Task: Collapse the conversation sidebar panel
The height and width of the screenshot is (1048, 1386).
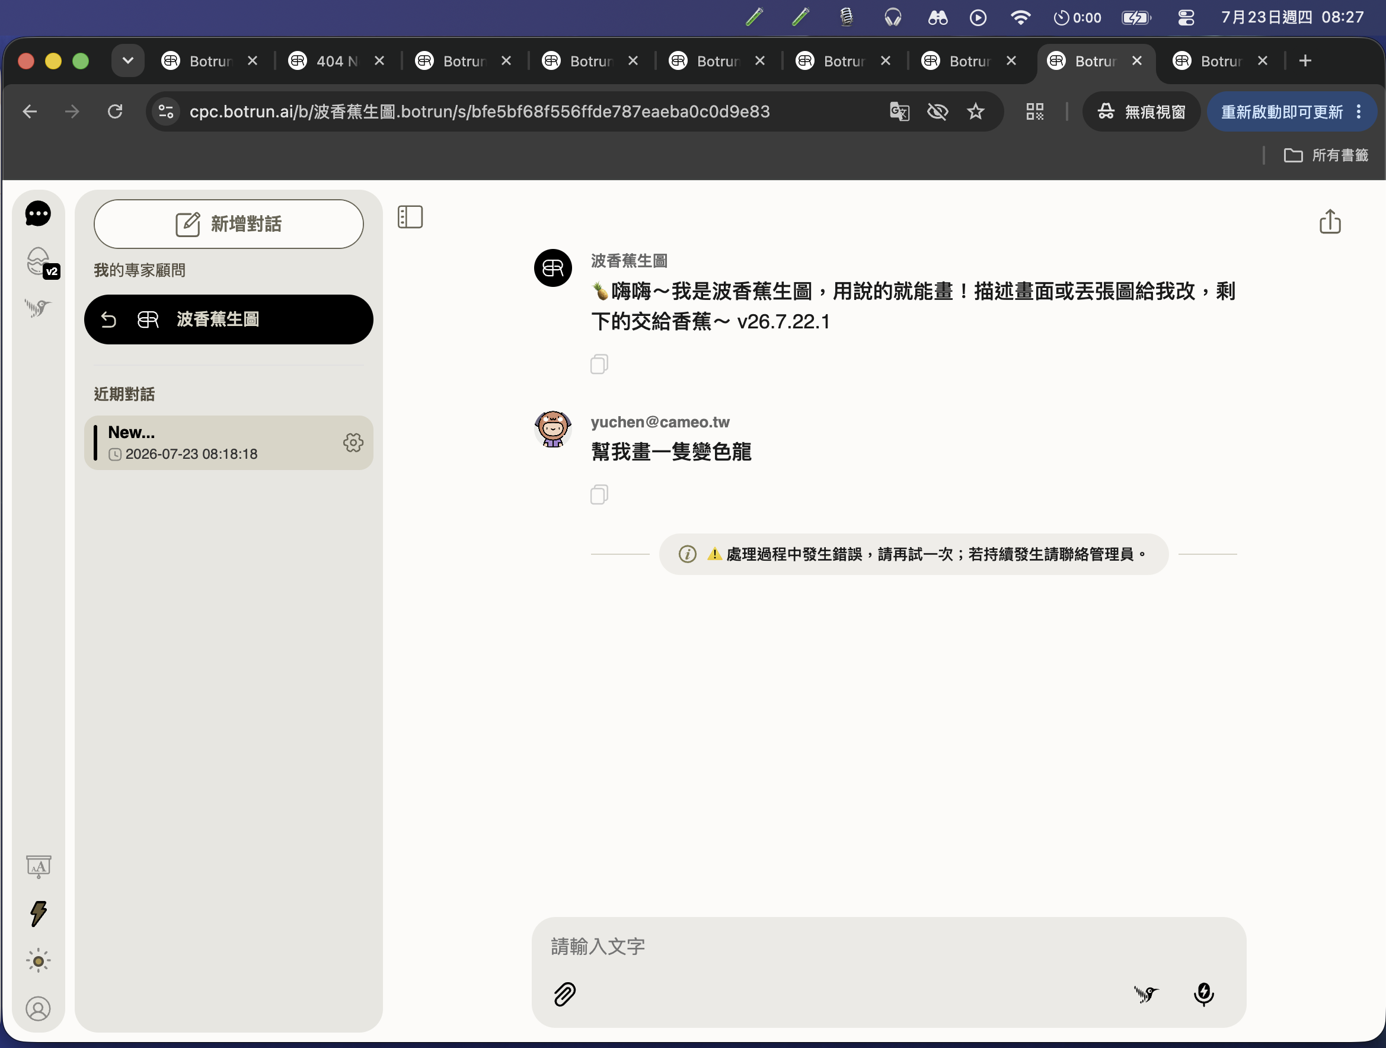Action: (x=410, y=217)
